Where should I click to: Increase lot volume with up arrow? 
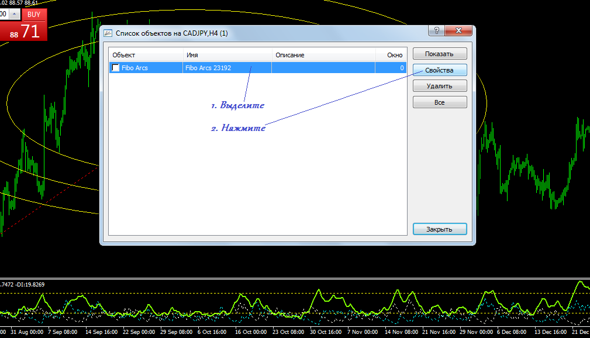(x=15, y=14)
